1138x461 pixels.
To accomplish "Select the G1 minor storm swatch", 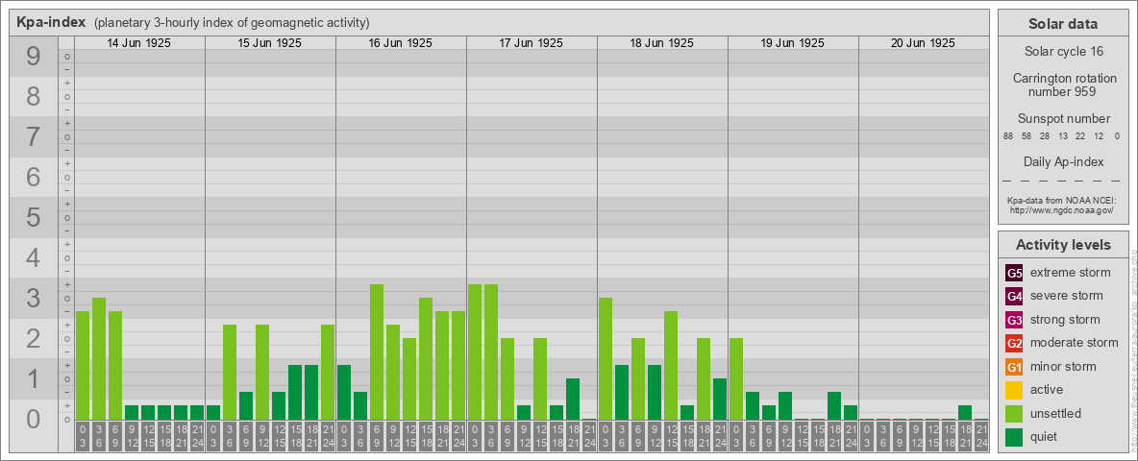I will click(x=1014, y=367).
